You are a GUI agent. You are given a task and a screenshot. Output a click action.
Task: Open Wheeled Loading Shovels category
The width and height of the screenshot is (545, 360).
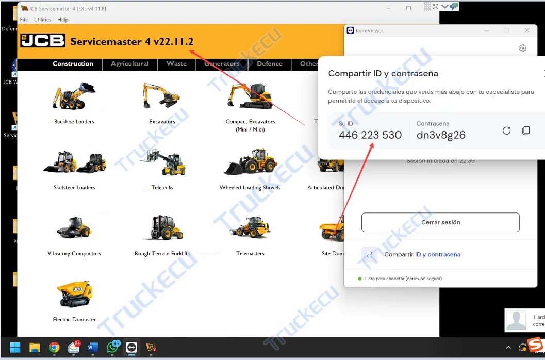coord(250,162)
